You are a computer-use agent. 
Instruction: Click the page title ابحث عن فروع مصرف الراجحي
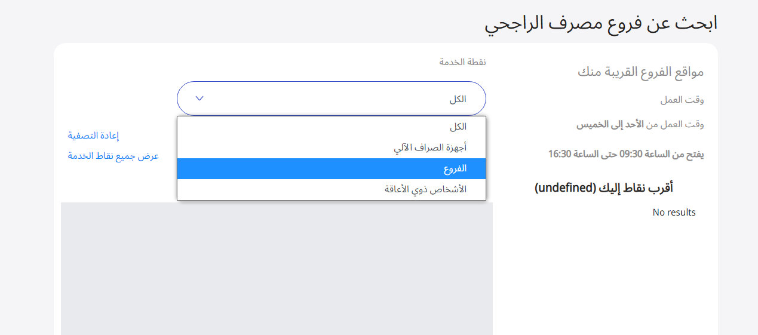point(601,23)
